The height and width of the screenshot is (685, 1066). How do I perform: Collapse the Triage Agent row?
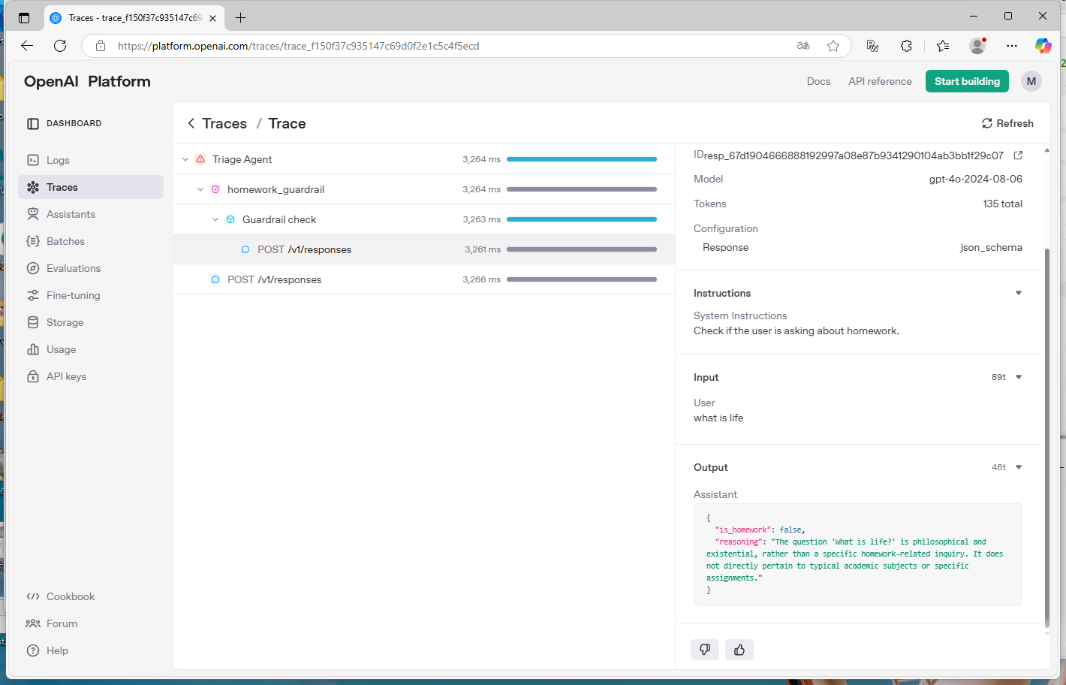point(185,159)
